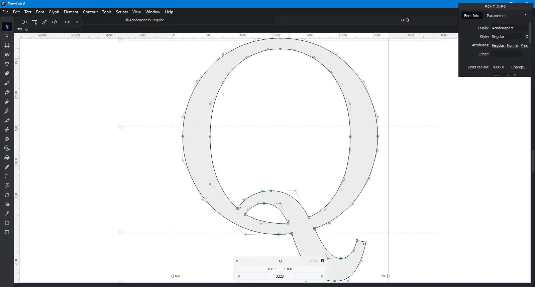Select the Fill tool with curved arrow
Image resolution: width=535 pixels, height=287 pixels.
tap(7, 148)
